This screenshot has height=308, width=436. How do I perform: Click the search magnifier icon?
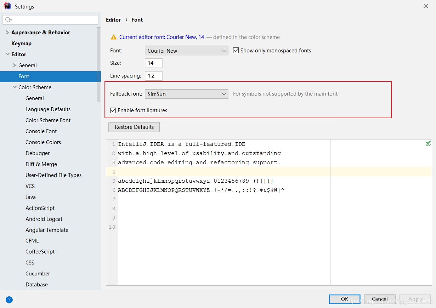9,20
